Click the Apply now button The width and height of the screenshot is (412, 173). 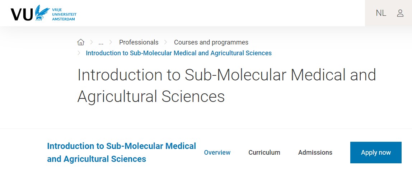(x=376, y=153)
